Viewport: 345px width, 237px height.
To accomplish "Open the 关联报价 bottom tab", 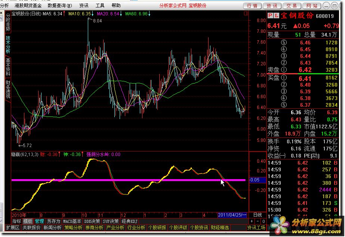I will point(31,228).
